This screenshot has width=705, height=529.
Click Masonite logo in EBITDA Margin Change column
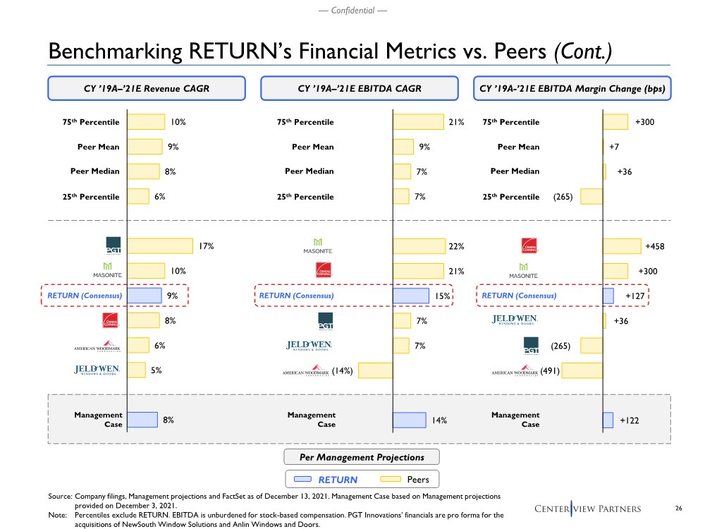tap(523, 270)
